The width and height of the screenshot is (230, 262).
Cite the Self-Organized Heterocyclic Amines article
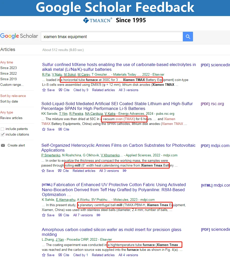64,171
